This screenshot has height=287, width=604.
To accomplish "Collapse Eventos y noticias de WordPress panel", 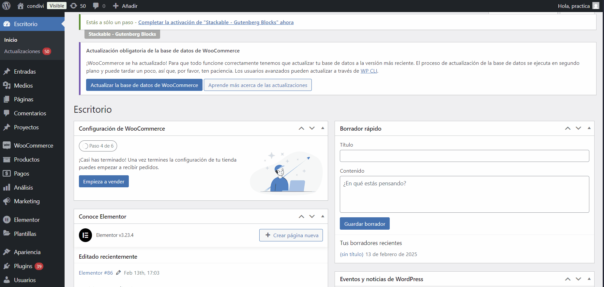I will (589, 279).
